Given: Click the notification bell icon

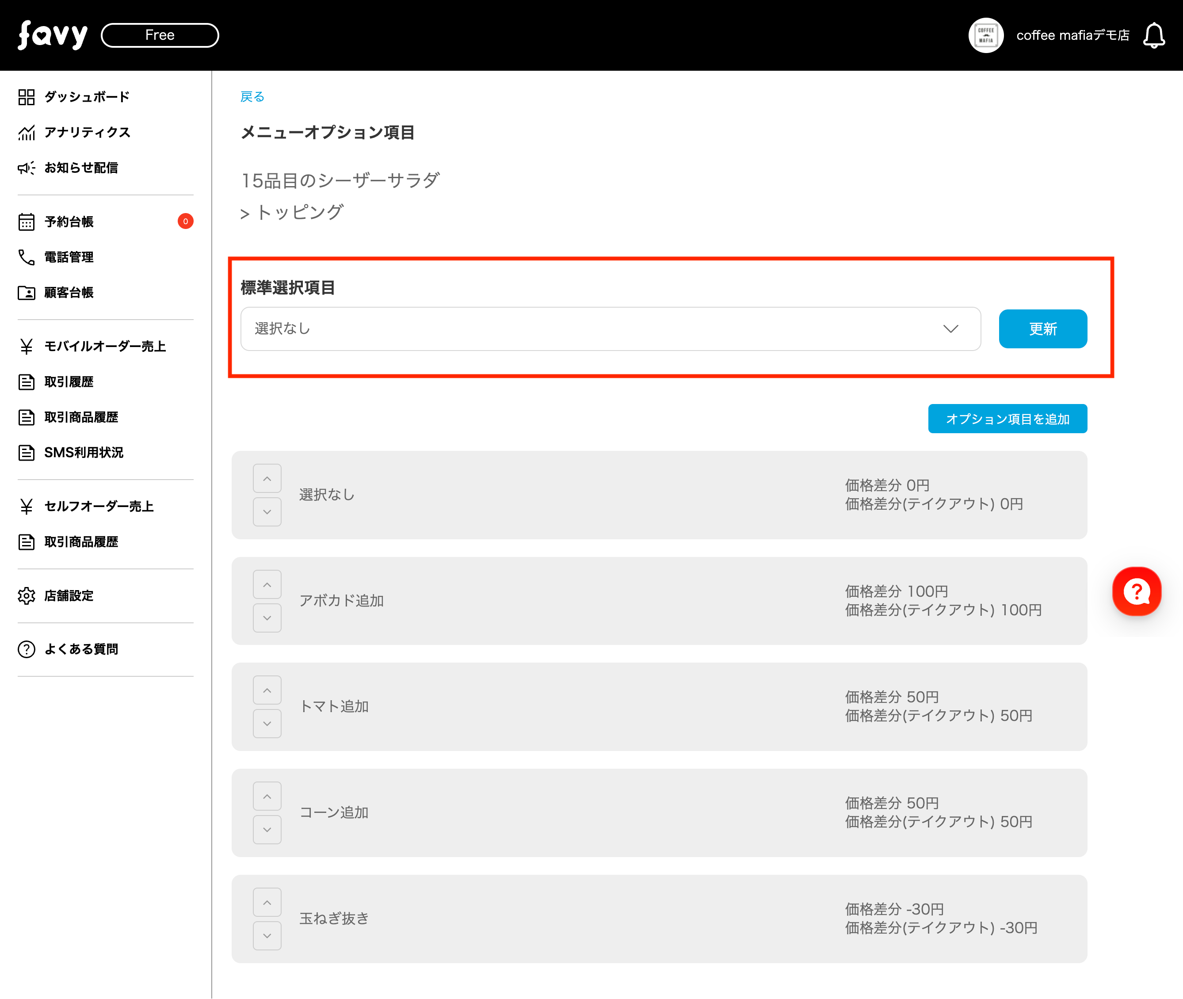Looking at the screenshot, I should coord(1153,36).
